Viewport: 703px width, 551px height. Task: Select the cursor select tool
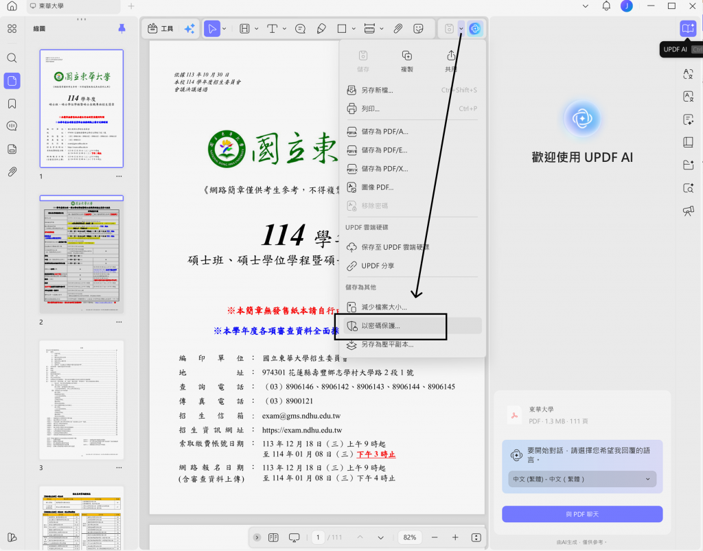point(212,29)
